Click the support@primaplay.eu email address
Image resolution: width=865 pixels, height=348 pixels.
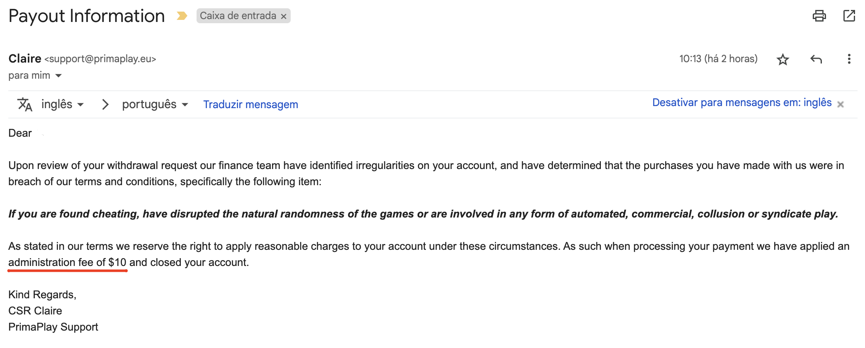[x=100, y=59]
